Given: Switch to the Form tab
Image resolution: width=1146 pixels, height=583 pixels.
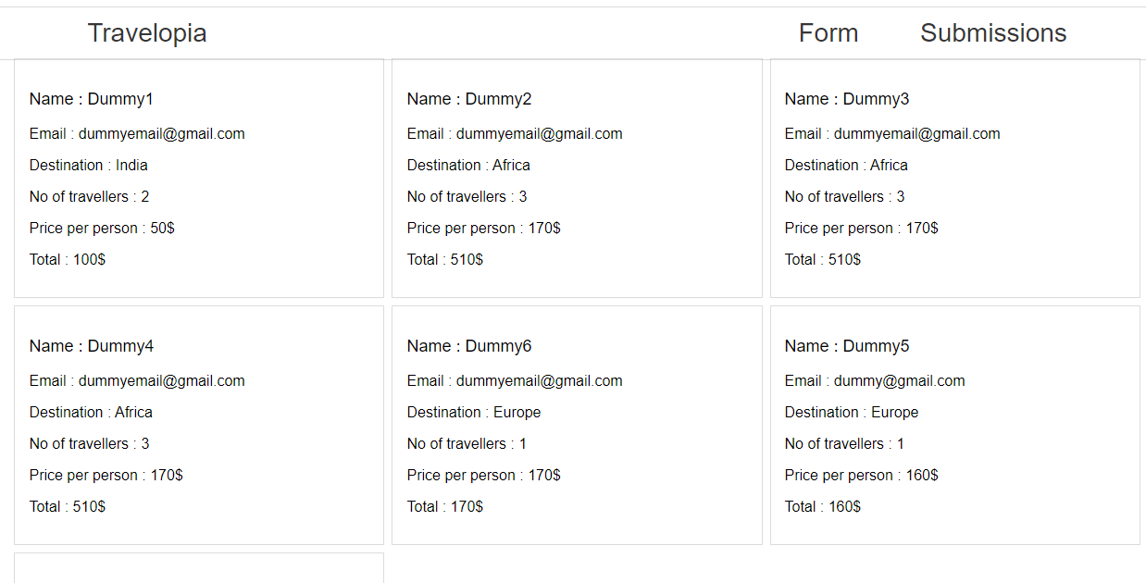Looking at the screenshot, I should (x=828, y=32).
